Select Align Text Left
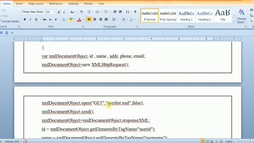The image size is (254, 143). (x=89, y=19)
